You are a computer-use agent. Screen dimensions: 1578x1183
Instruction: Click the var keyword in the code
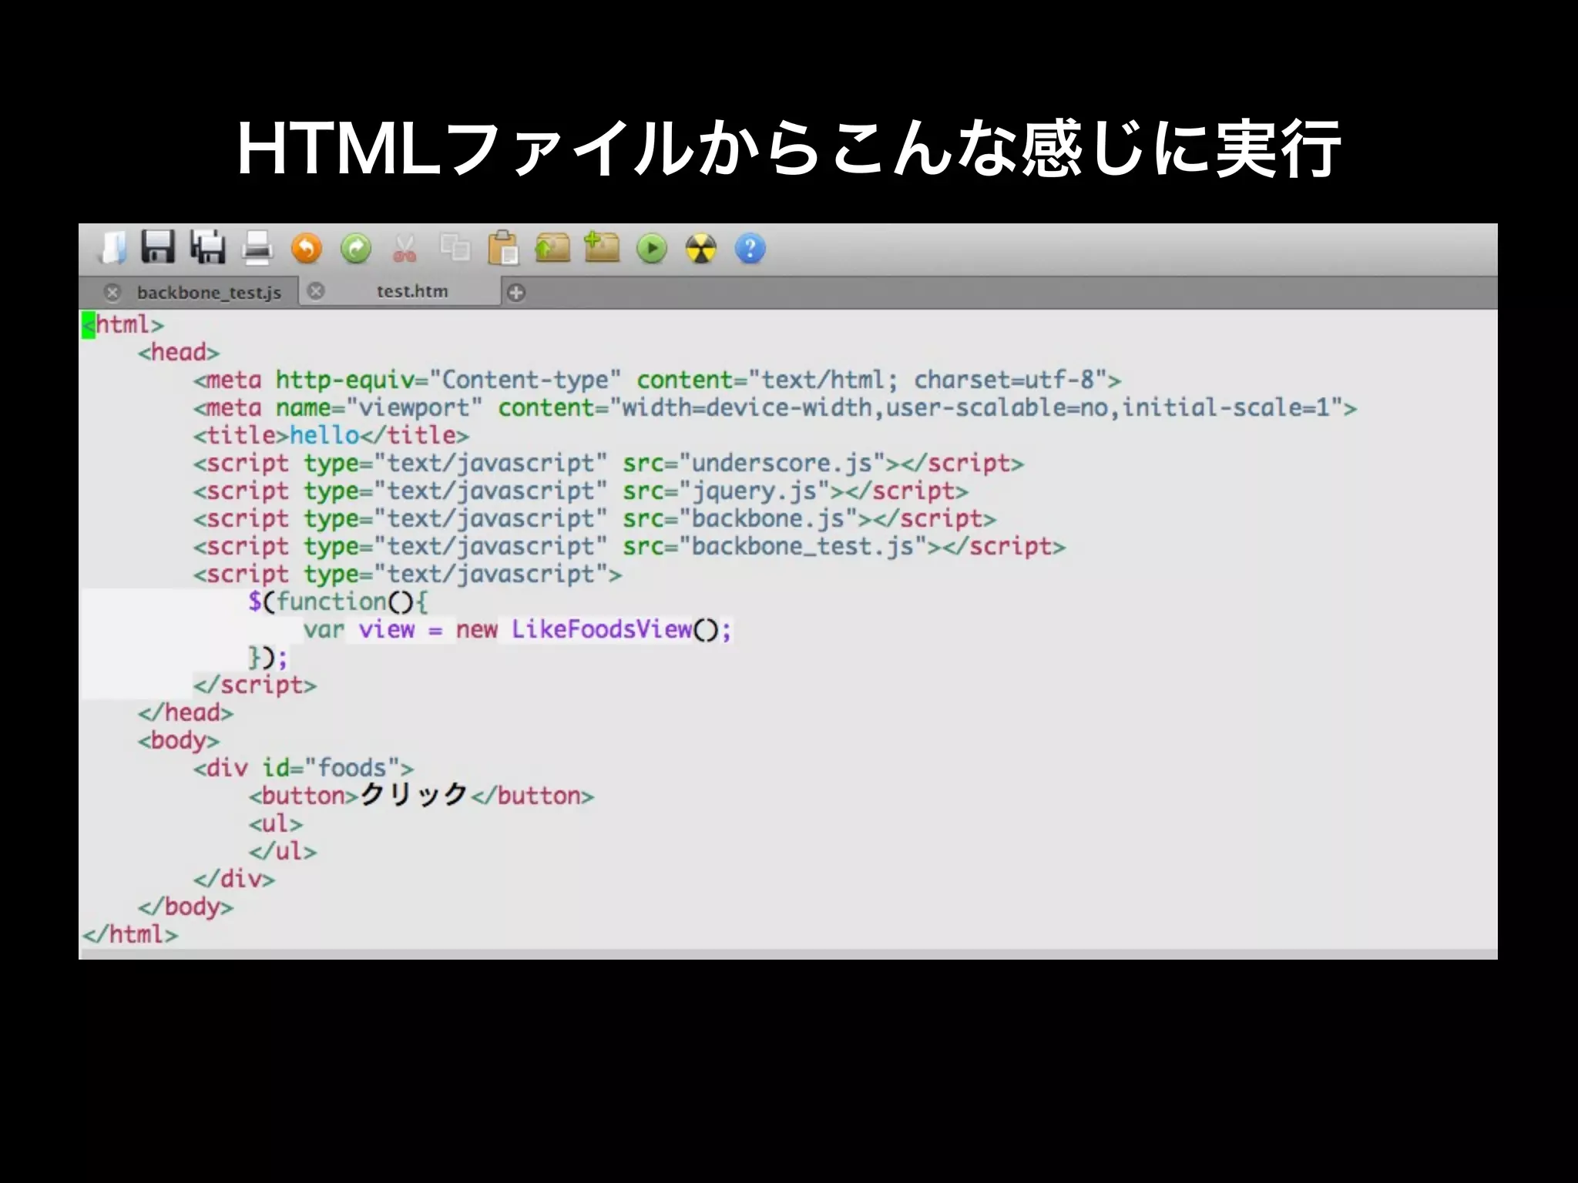(324, 629)
